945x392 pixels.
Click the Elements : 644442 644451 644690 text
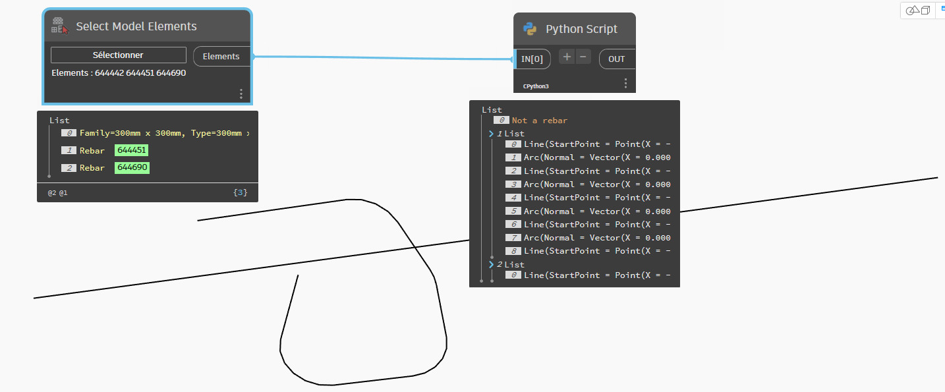(119, 73)
